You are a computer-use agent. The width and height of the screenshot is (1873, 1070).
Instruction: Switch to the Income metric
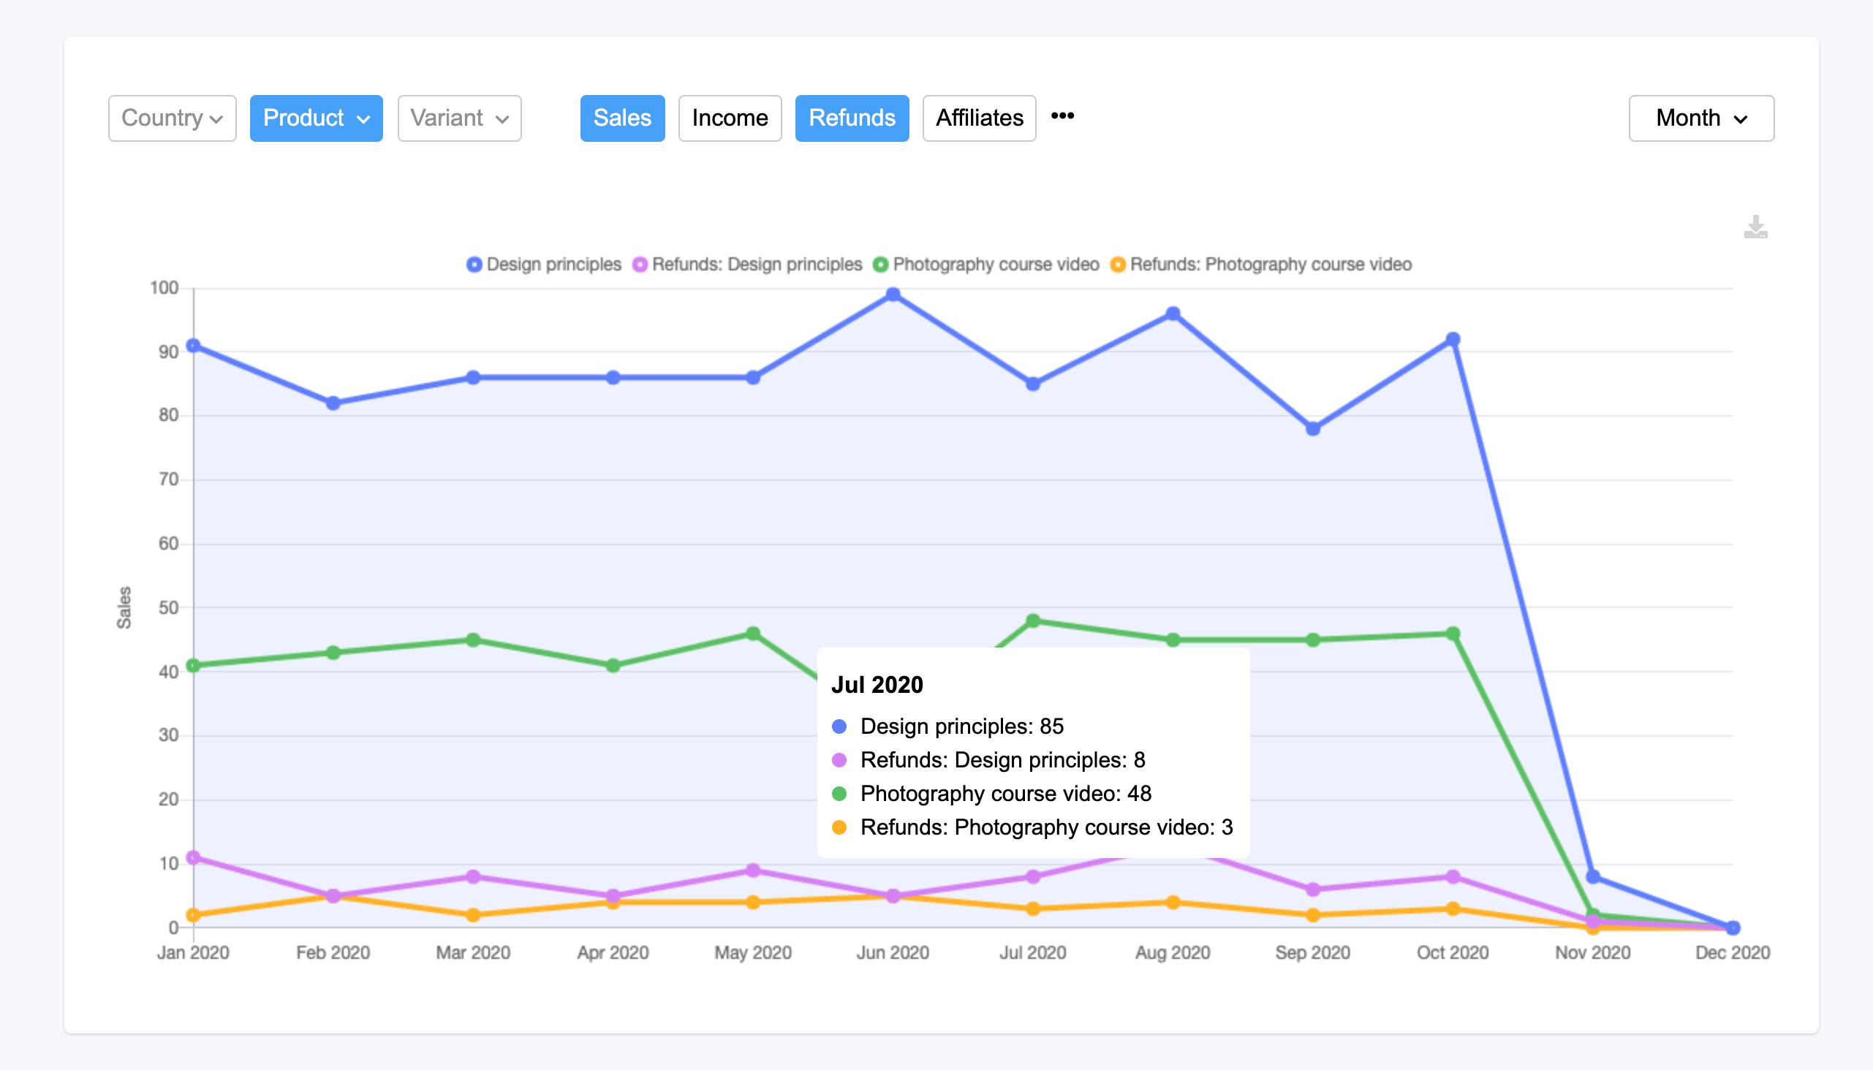[x=729, y=118]
